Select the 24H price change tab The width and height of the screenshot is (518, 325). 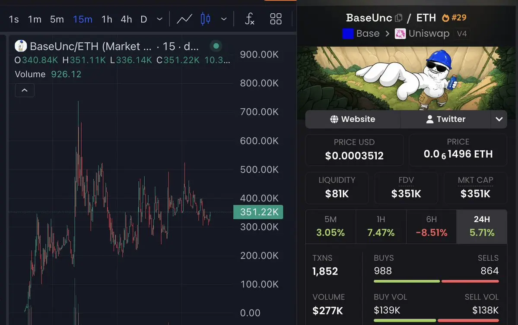482,227
